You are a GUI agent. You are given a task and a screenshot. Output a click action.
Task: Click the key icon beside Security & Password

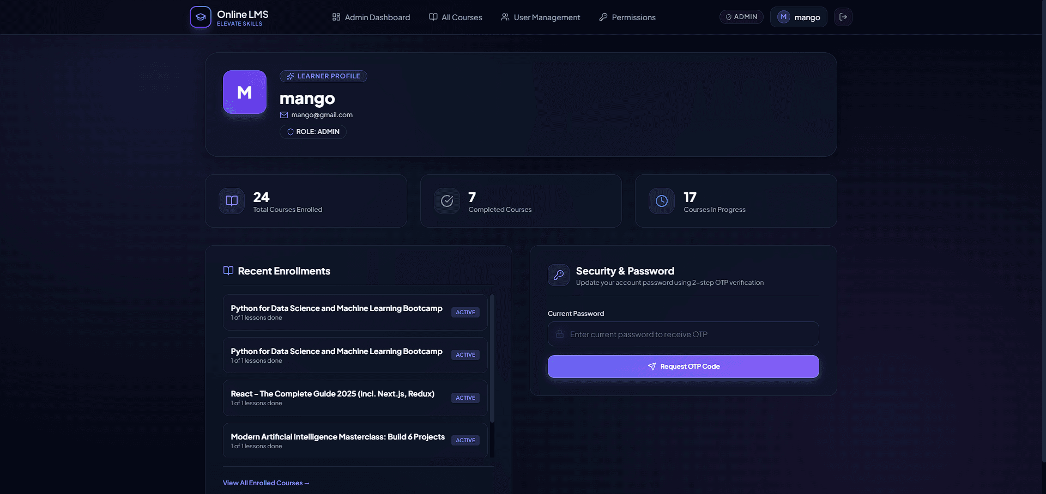click(x=559, y=275)
